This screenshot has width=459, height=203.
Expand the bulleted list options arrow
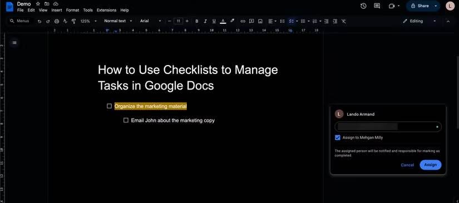point(309,21)
